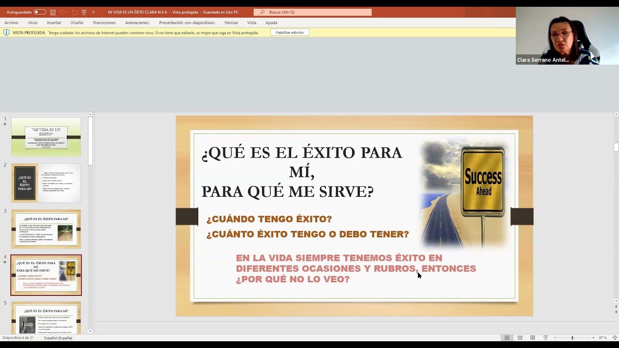Fit slide to current window icon
Screen dimensions: 619x348
pos(615,338)
